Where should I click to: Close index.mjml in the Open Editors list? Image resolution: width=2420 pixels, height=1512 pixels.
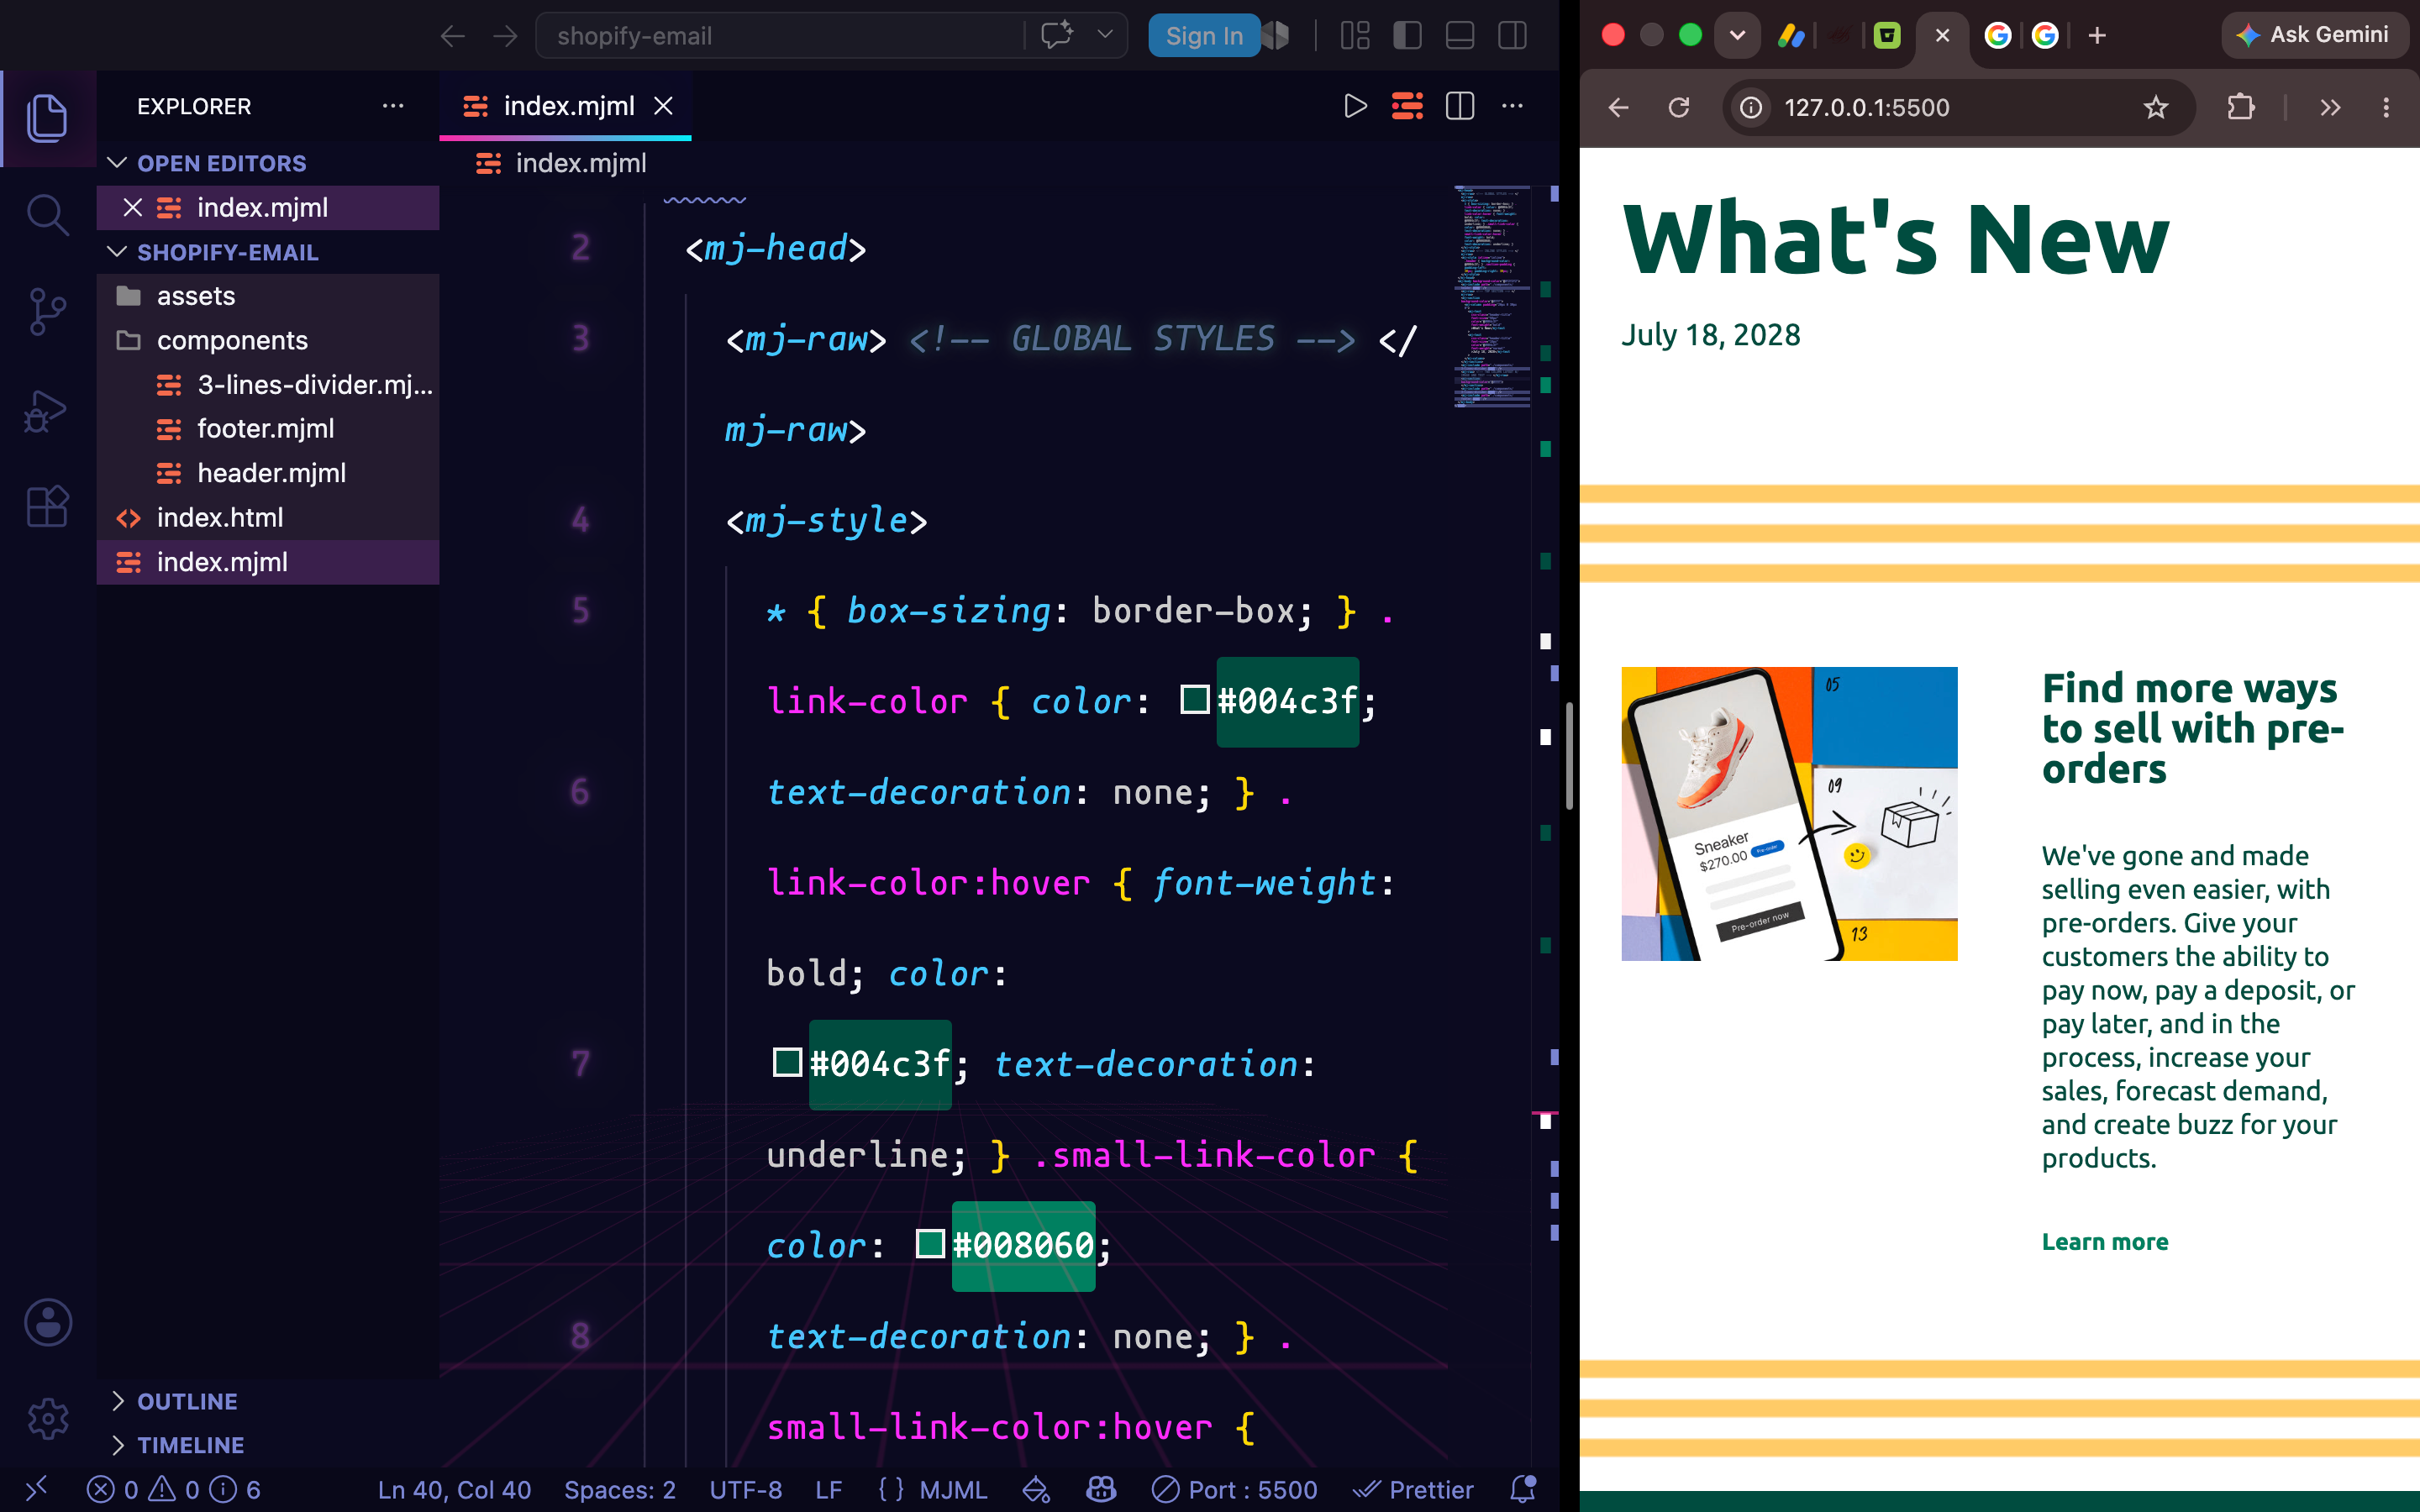(x=133, y=207)
